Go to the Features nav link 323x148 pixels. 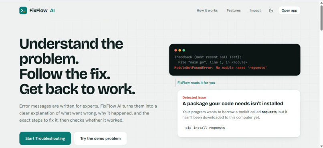(x=234, y=10)
